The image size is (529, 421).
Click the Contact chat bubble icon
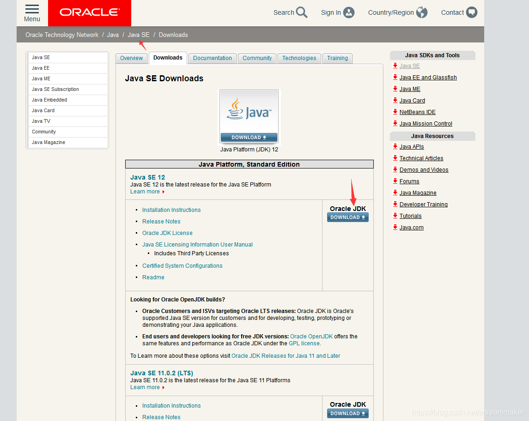pos(472,12)
